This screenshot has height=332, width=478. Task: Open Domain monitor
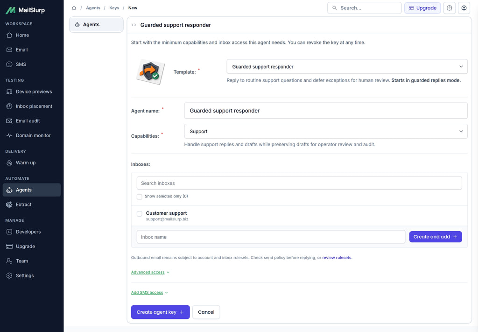coord(32,135)
